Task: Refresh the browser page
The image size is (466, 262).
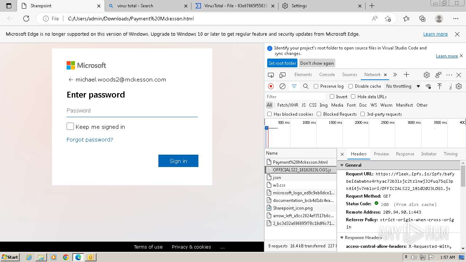Action: click(x=26, y=19)
